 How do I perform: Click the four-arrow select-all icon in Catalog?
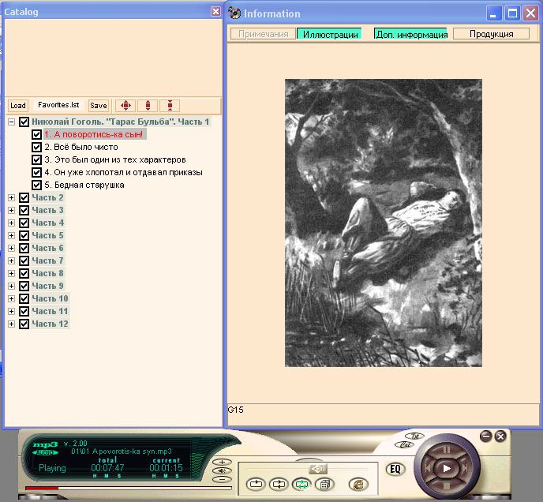click(125, 105)
